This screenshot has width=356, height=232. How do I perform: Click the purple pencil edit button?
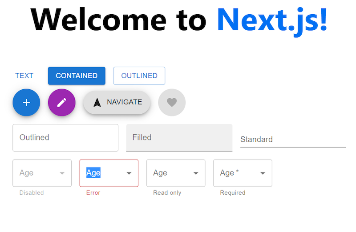tap(62, 103)
